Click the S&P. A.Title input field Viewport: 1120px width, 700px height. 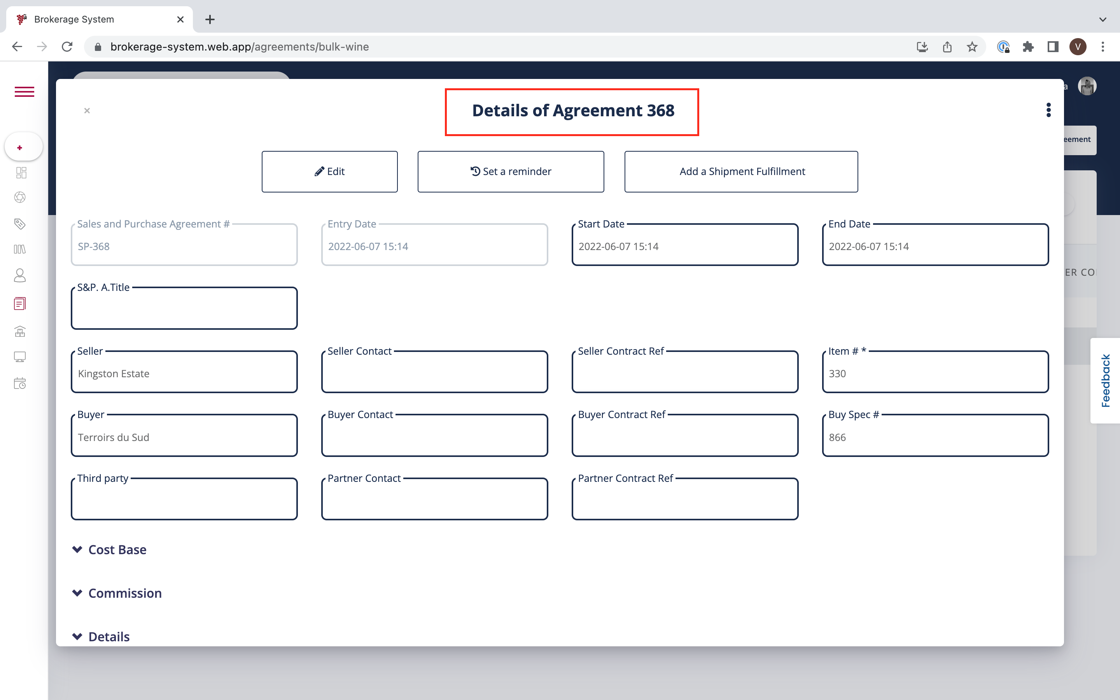(184, 309)
